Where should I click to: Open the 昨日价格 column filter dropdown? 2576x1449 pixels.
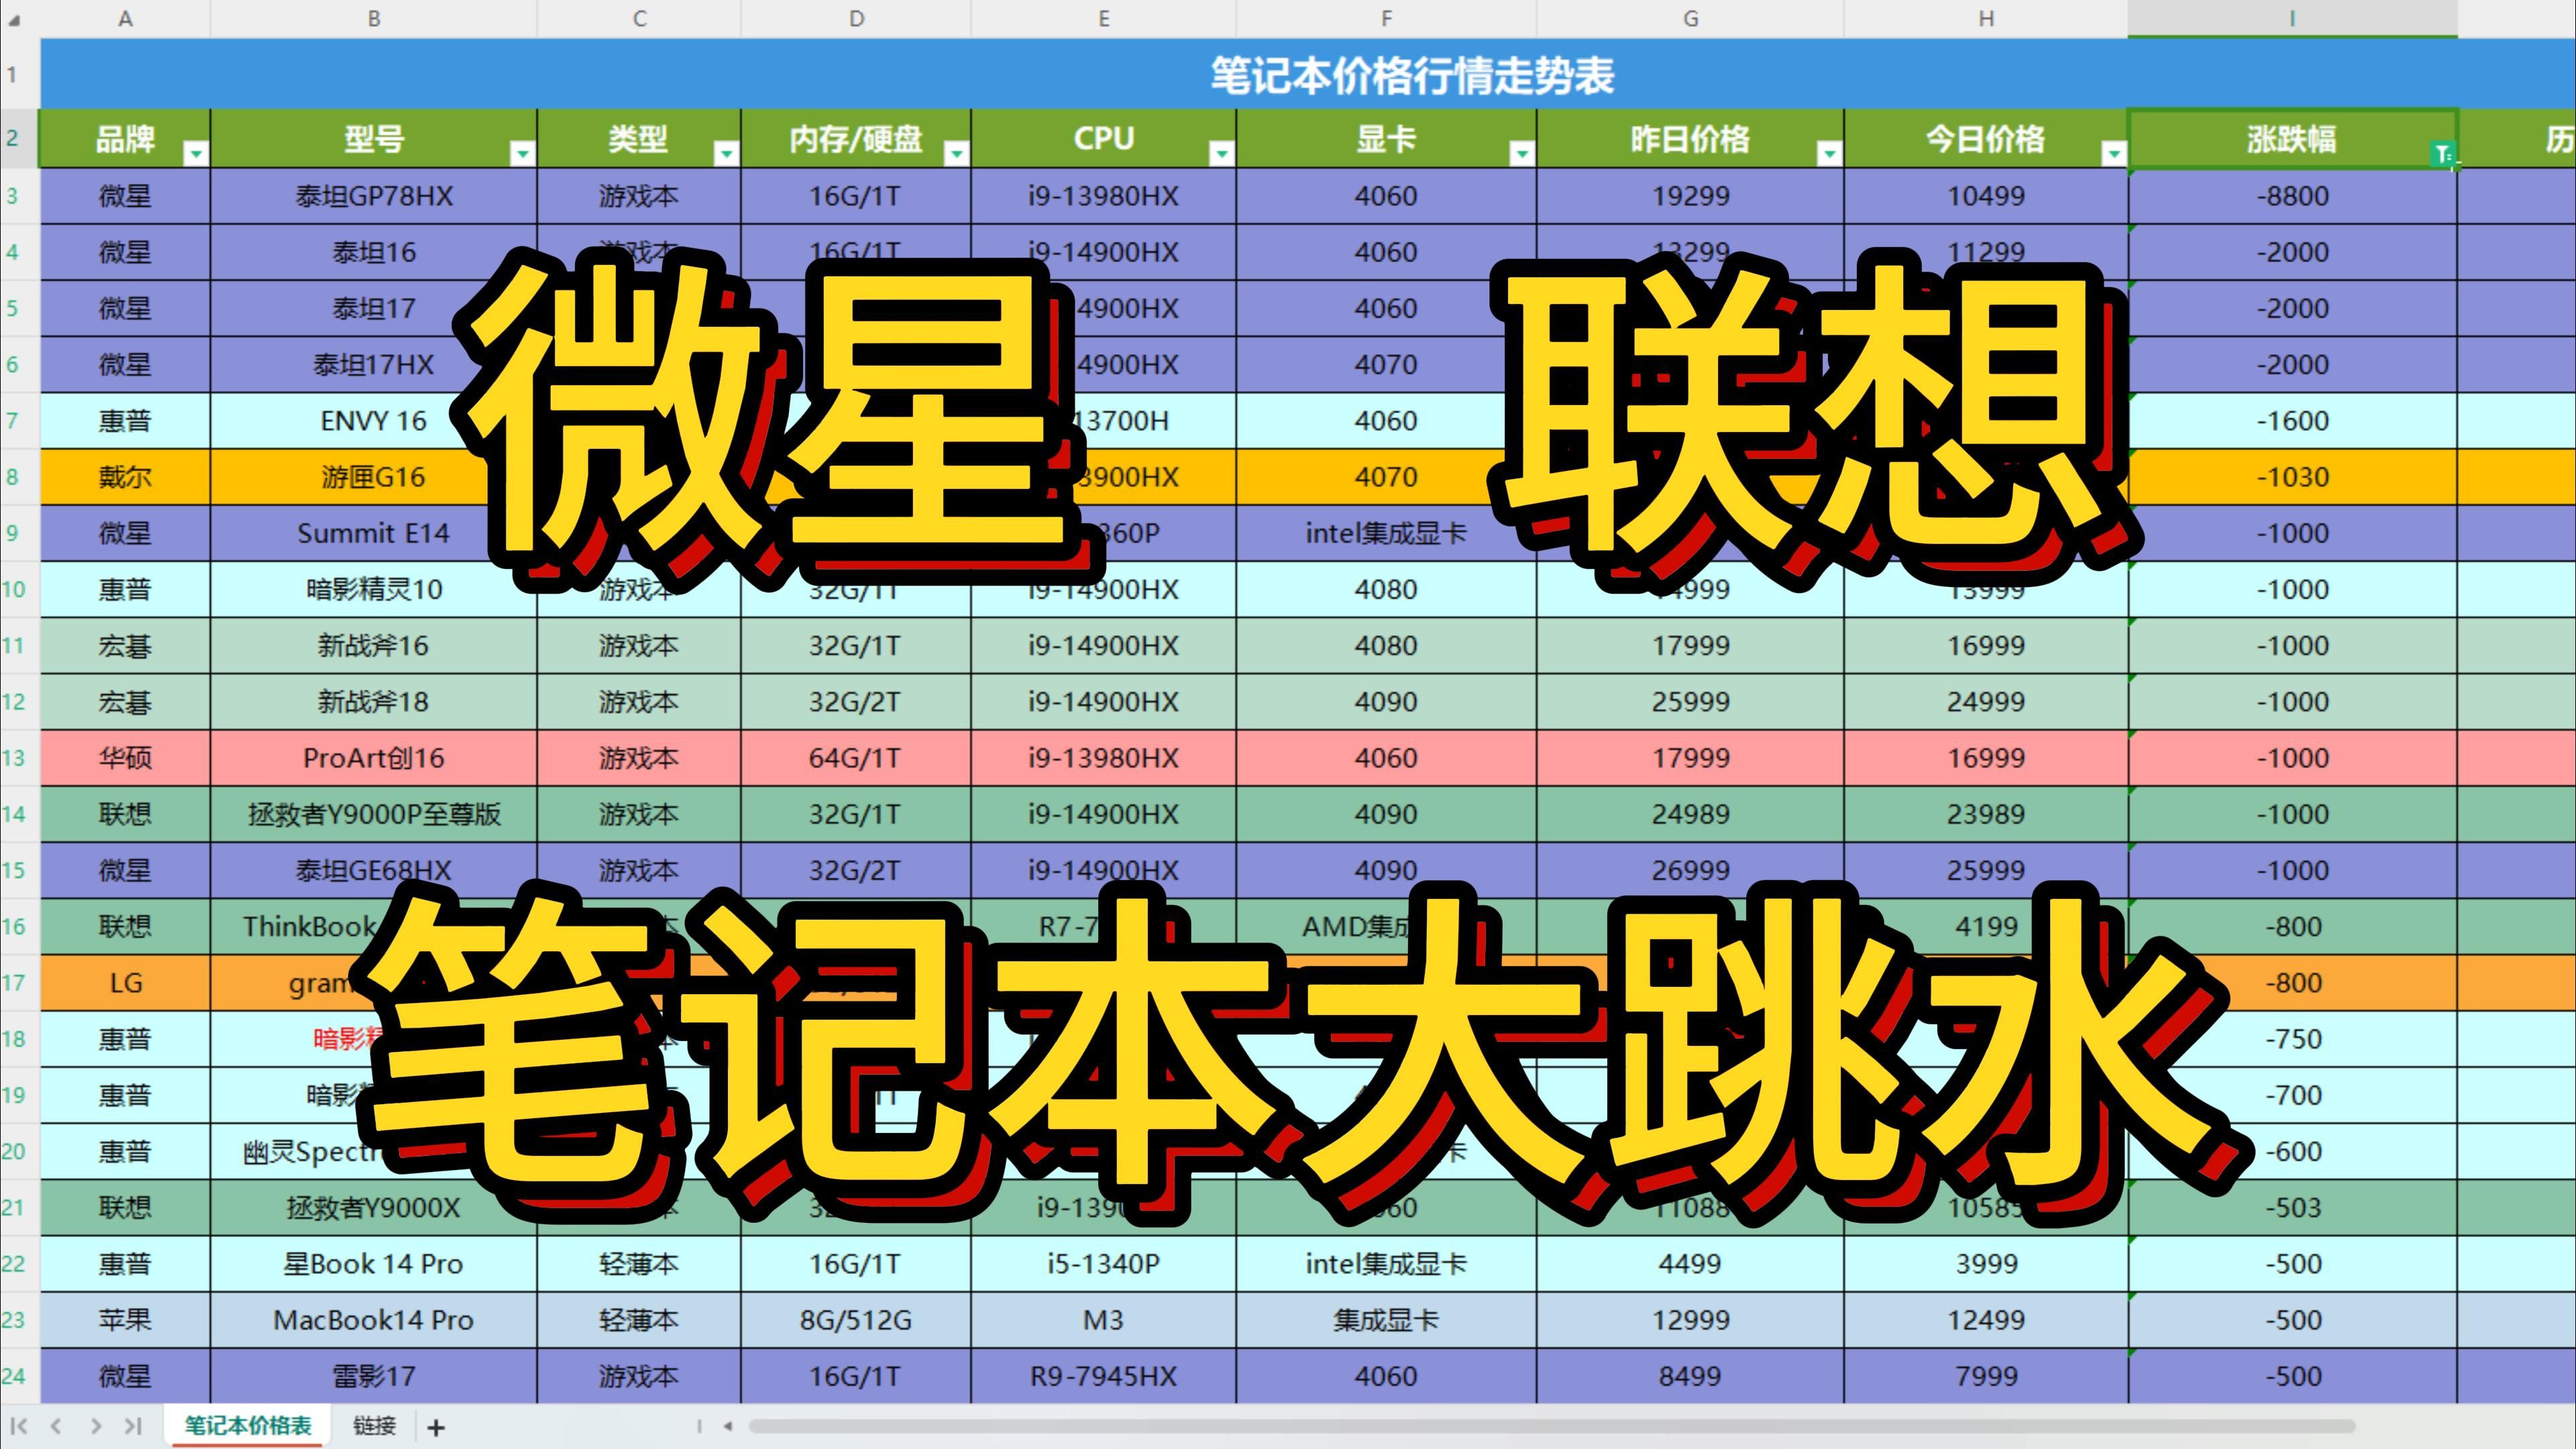(x=1829, y=153)
